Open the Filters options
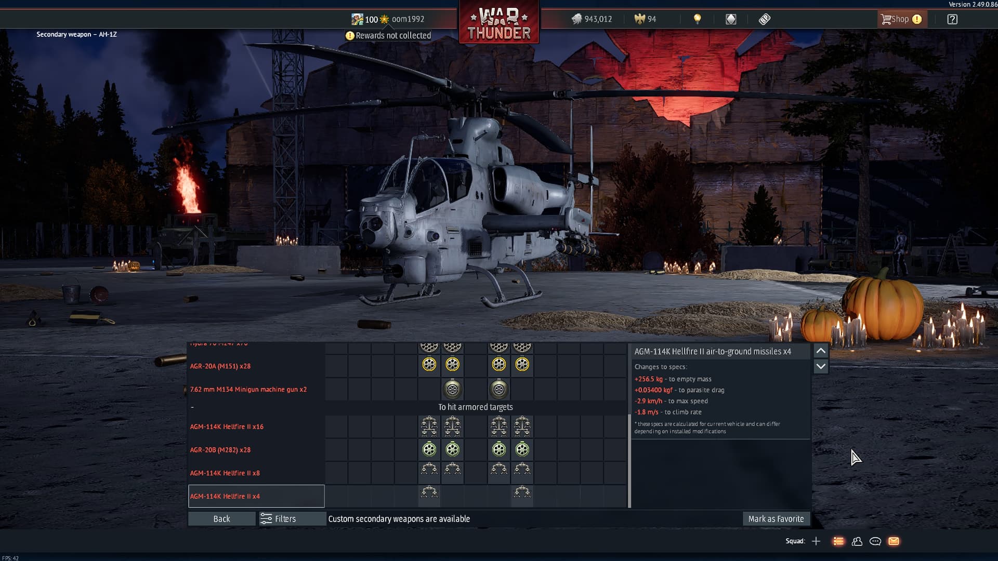Screen dimensions: 998x561 pyautogui.click(x=285, y=519)
